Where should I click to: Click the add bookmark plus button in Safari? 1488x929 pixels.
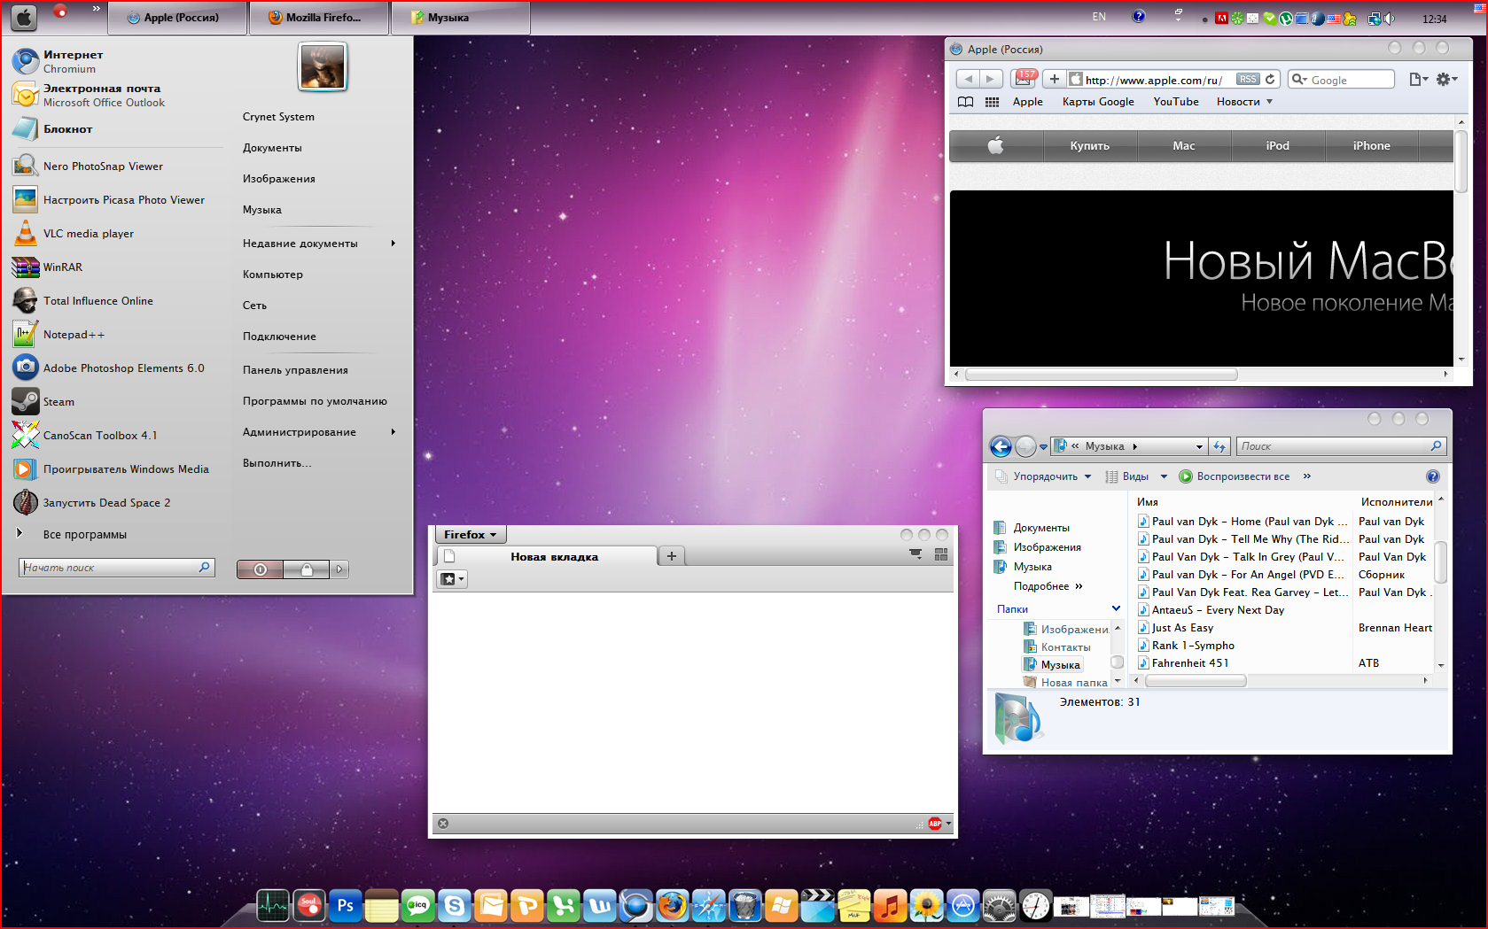click(x=1054, y=80)
